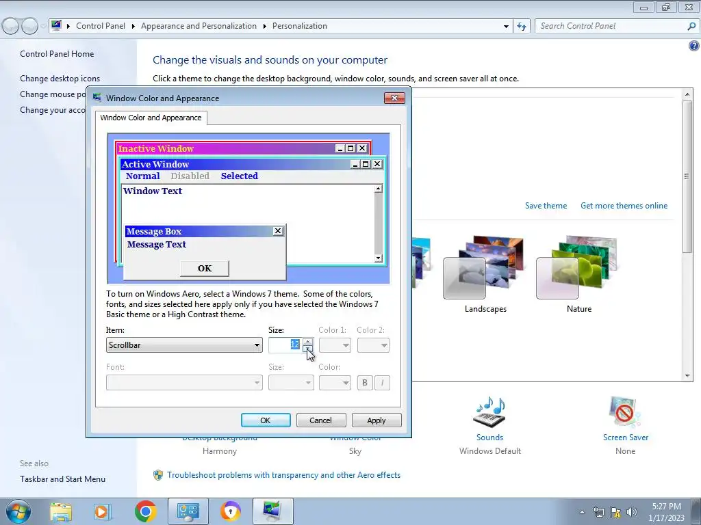
Task: Open the Font name dropdown
Action: [x=184, y=383]
